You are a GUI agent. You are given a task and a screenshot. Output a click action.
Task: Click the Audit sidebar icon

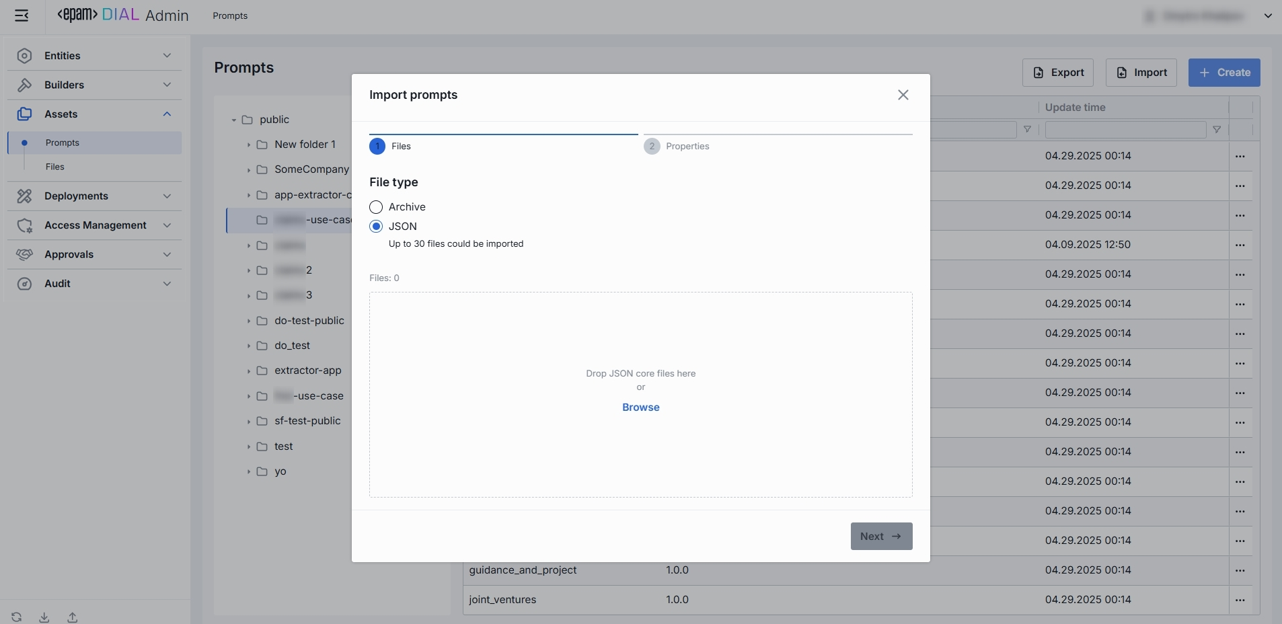[25, 284]
